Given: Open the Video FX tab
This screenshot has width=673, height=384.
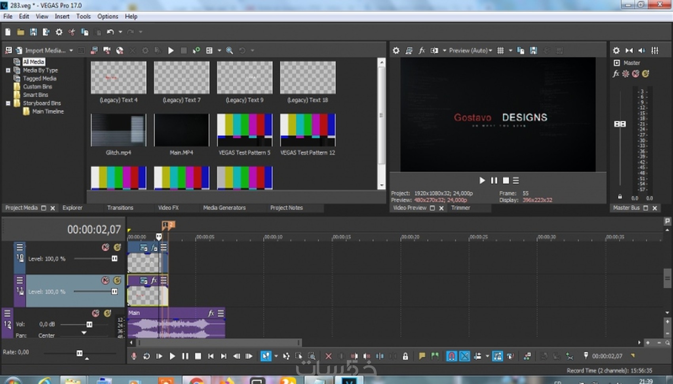Looking at the screenshot, I should click(168, 207).
